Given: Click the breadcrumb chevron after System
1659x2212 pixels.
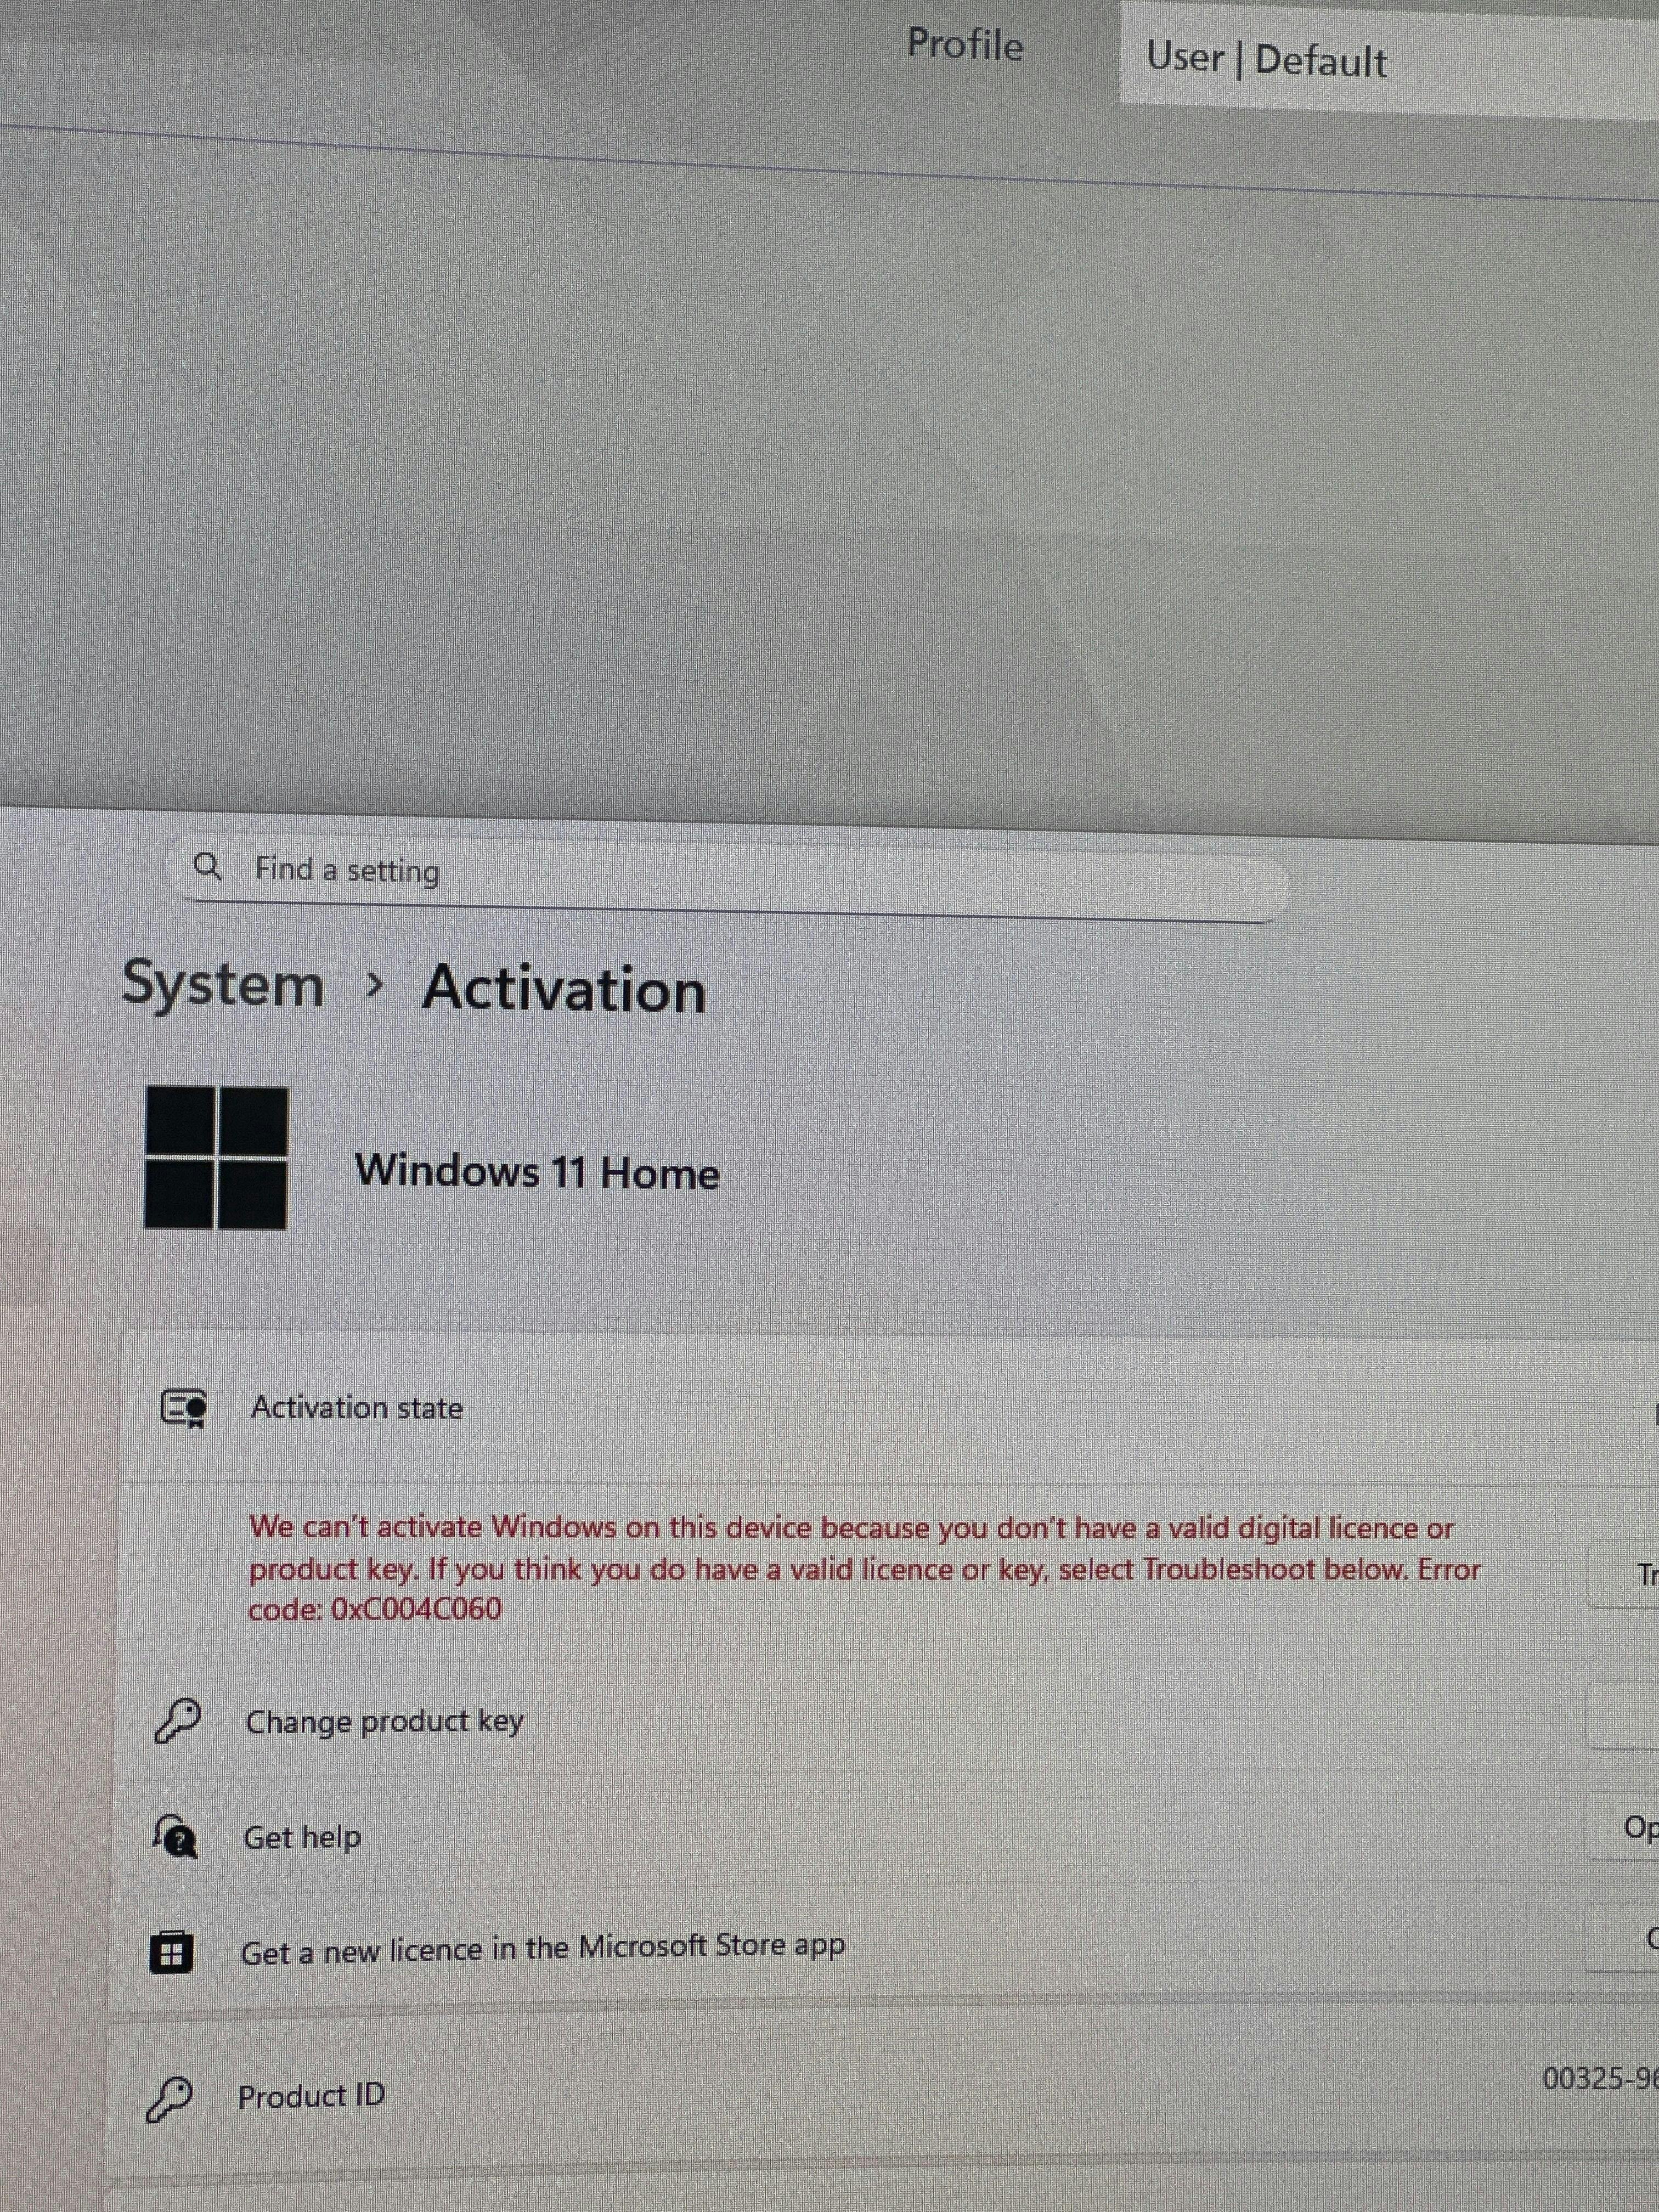Looking at the screenshot, I should 375,987.
